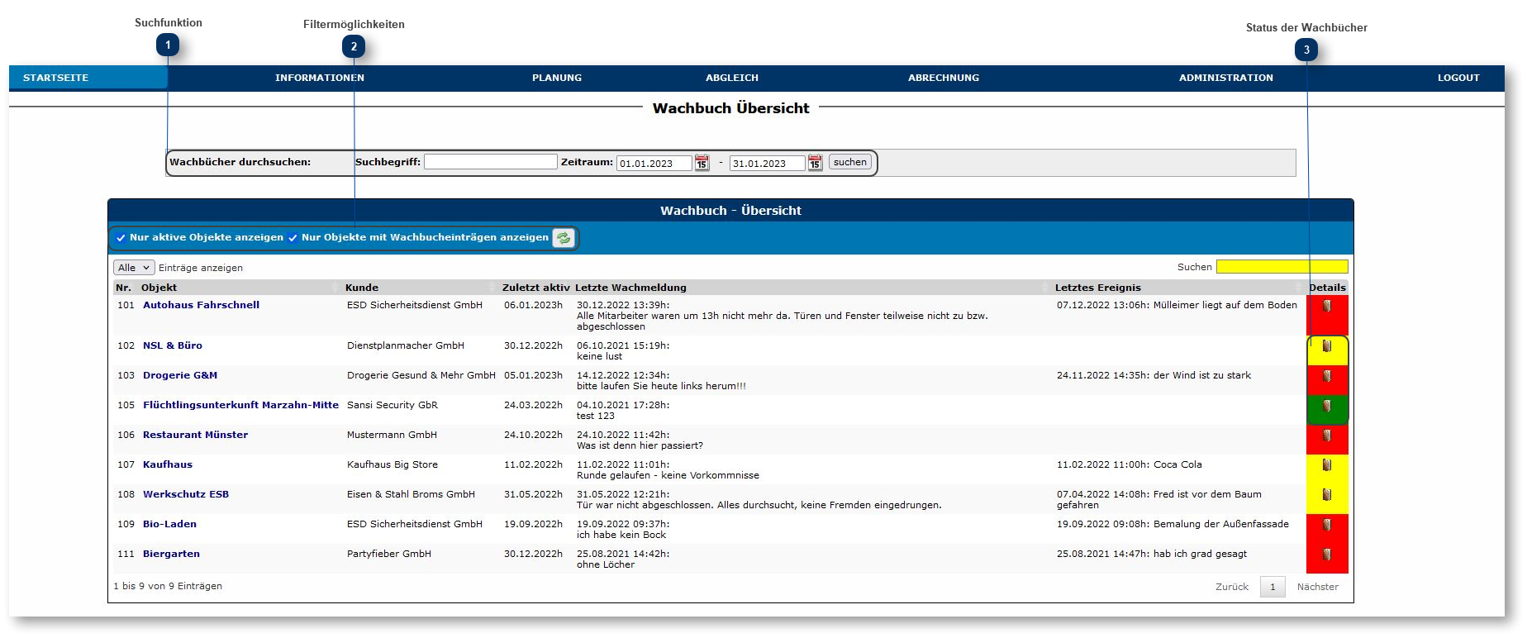Open the Werkschutz ESB object link

tap(186, 494)
